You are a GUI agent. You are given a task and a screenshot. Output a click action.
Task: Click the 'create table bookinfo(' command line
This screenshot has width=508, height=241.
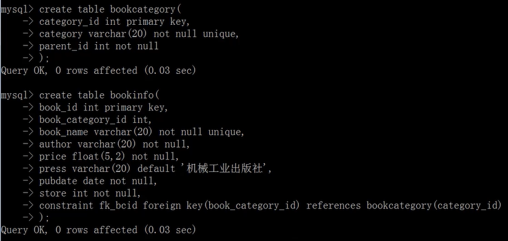click(99, 96)
